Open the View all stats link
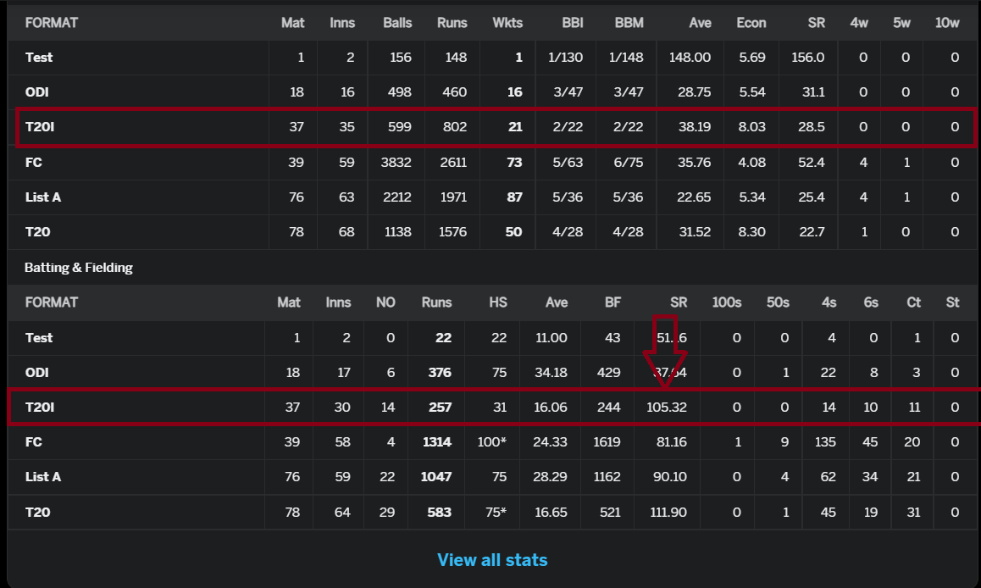Screen dimensions: 981x588 click(491, 560)
